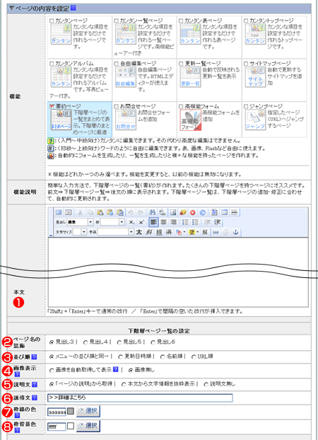Open the text color dropdown arrow
This screenshot has width=318, height=440.
[184, 232]
